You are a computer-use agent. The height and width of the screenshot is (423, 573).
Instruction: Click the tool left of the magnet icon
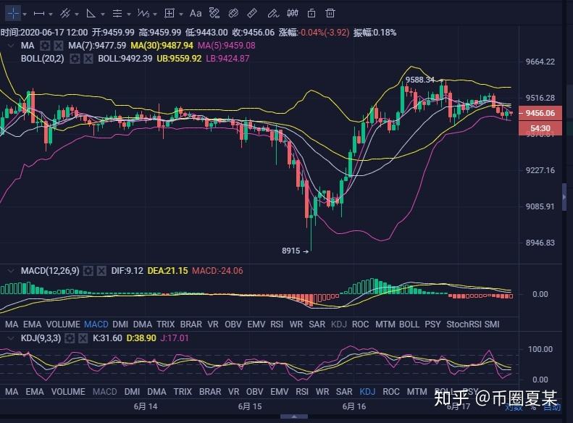click(x=214, y=14)
